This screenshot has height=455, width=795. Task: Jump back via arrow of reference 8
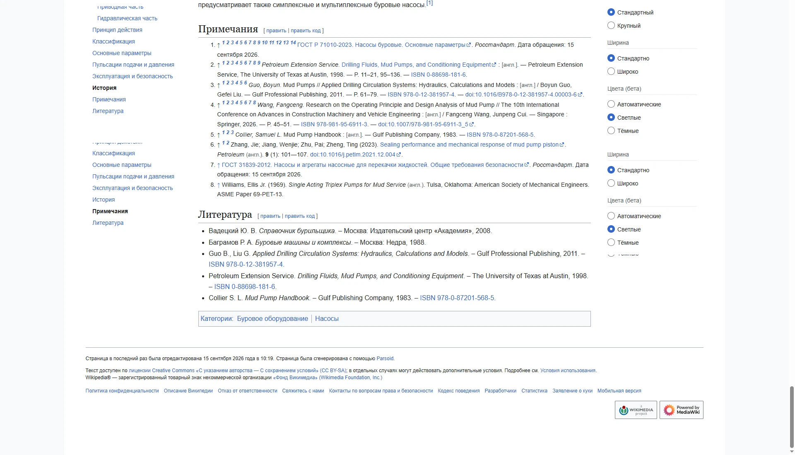pyautogui.click(x=219, y=185)
